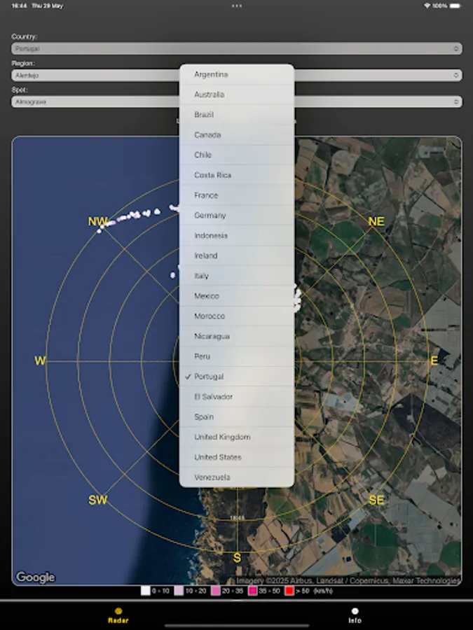Select the checked Portugal entry
The width and height of the screenshot is (473, 630).
coord(237,377)
